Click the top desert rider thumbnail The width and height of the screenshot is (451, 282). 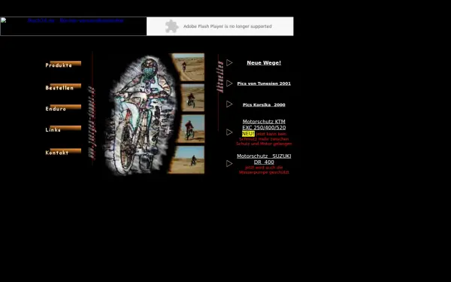click(187, 67)
